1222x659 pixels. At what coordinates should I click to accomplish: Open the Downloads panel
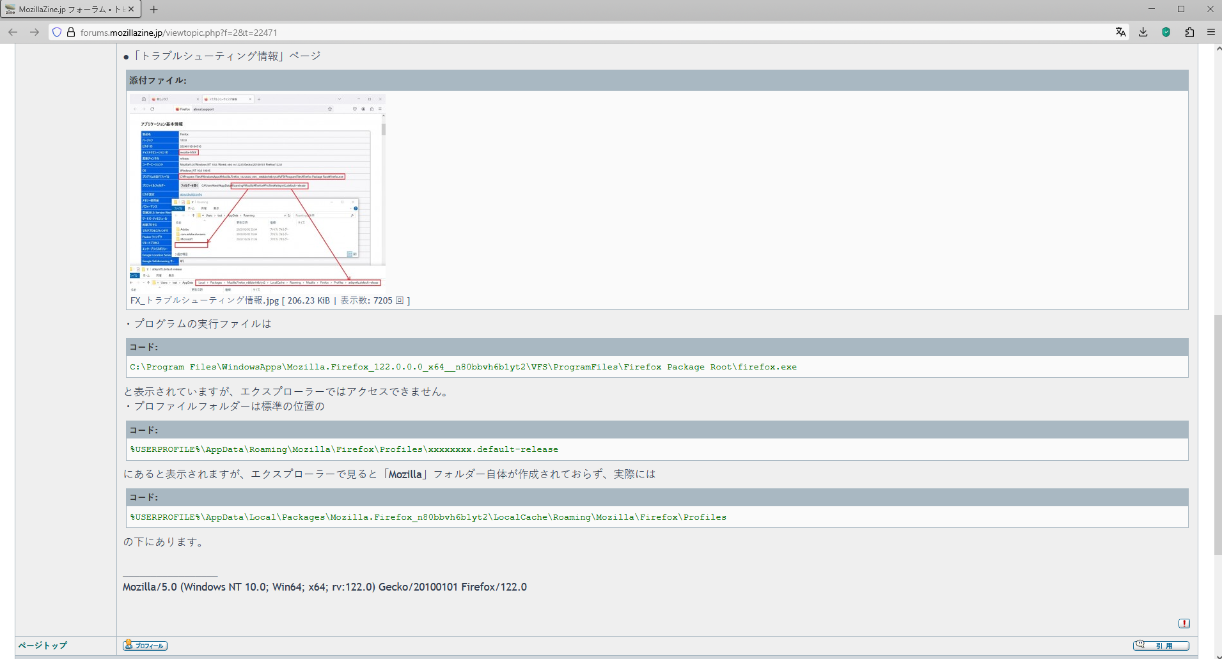click(x=1143, y=32)
